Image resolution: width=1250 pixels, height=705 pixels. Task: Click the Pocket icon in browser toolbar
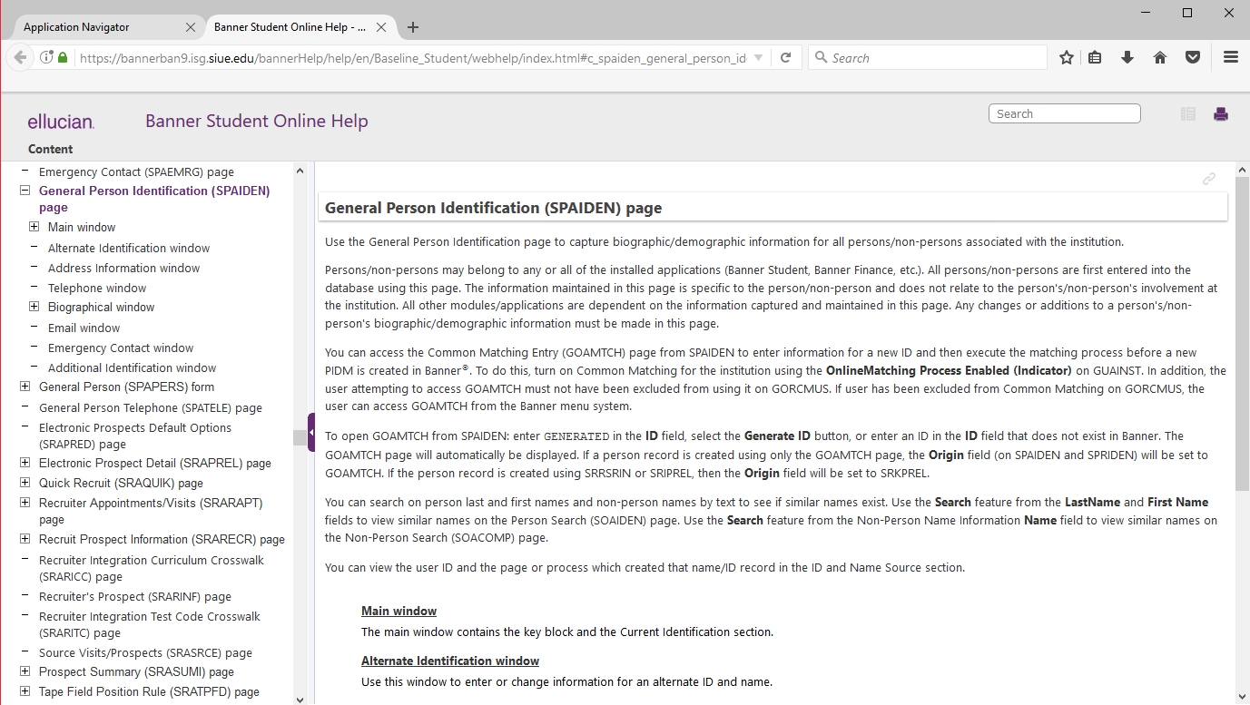coord(1193,58)
